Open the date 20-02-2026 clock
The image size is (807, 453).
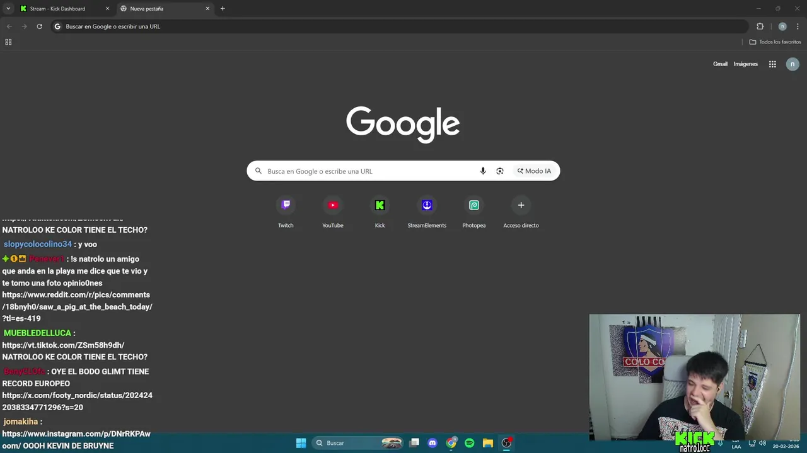click(x=786, y=446)
